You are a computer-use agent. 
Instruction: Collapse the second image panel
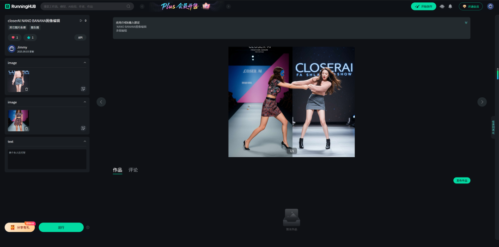(x=85, y=102)
